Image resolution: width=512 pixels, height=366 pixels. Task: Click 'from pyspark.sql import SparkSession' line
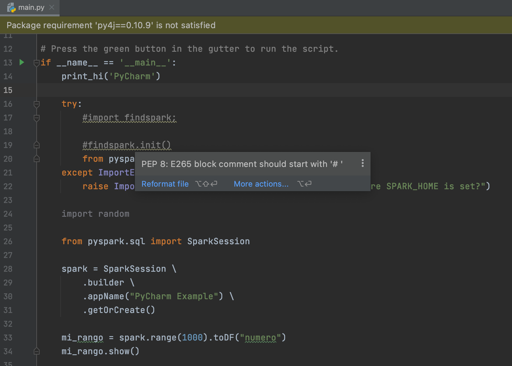click(155, 241)
